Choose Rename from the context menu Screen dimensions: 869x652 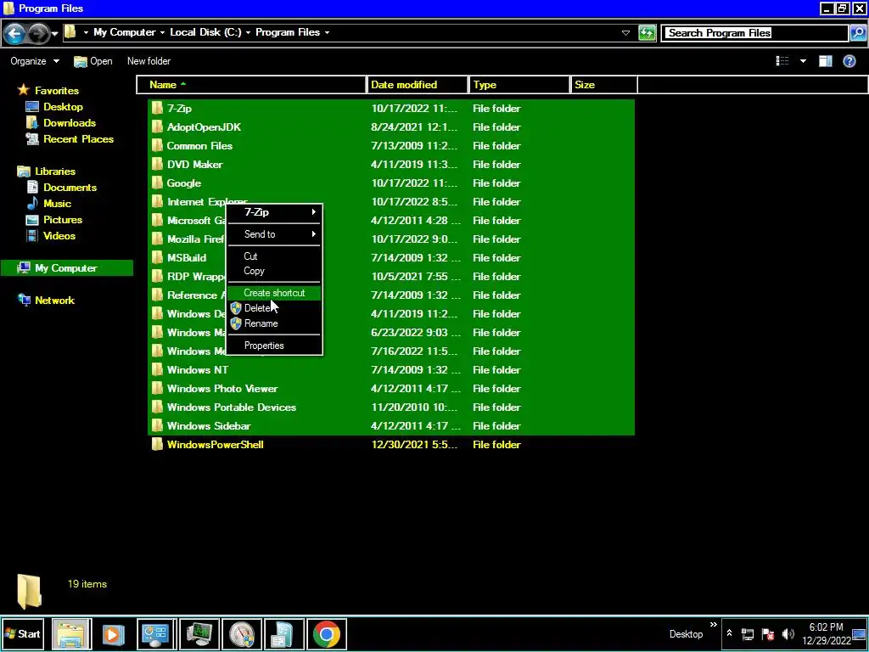point(274,323)
